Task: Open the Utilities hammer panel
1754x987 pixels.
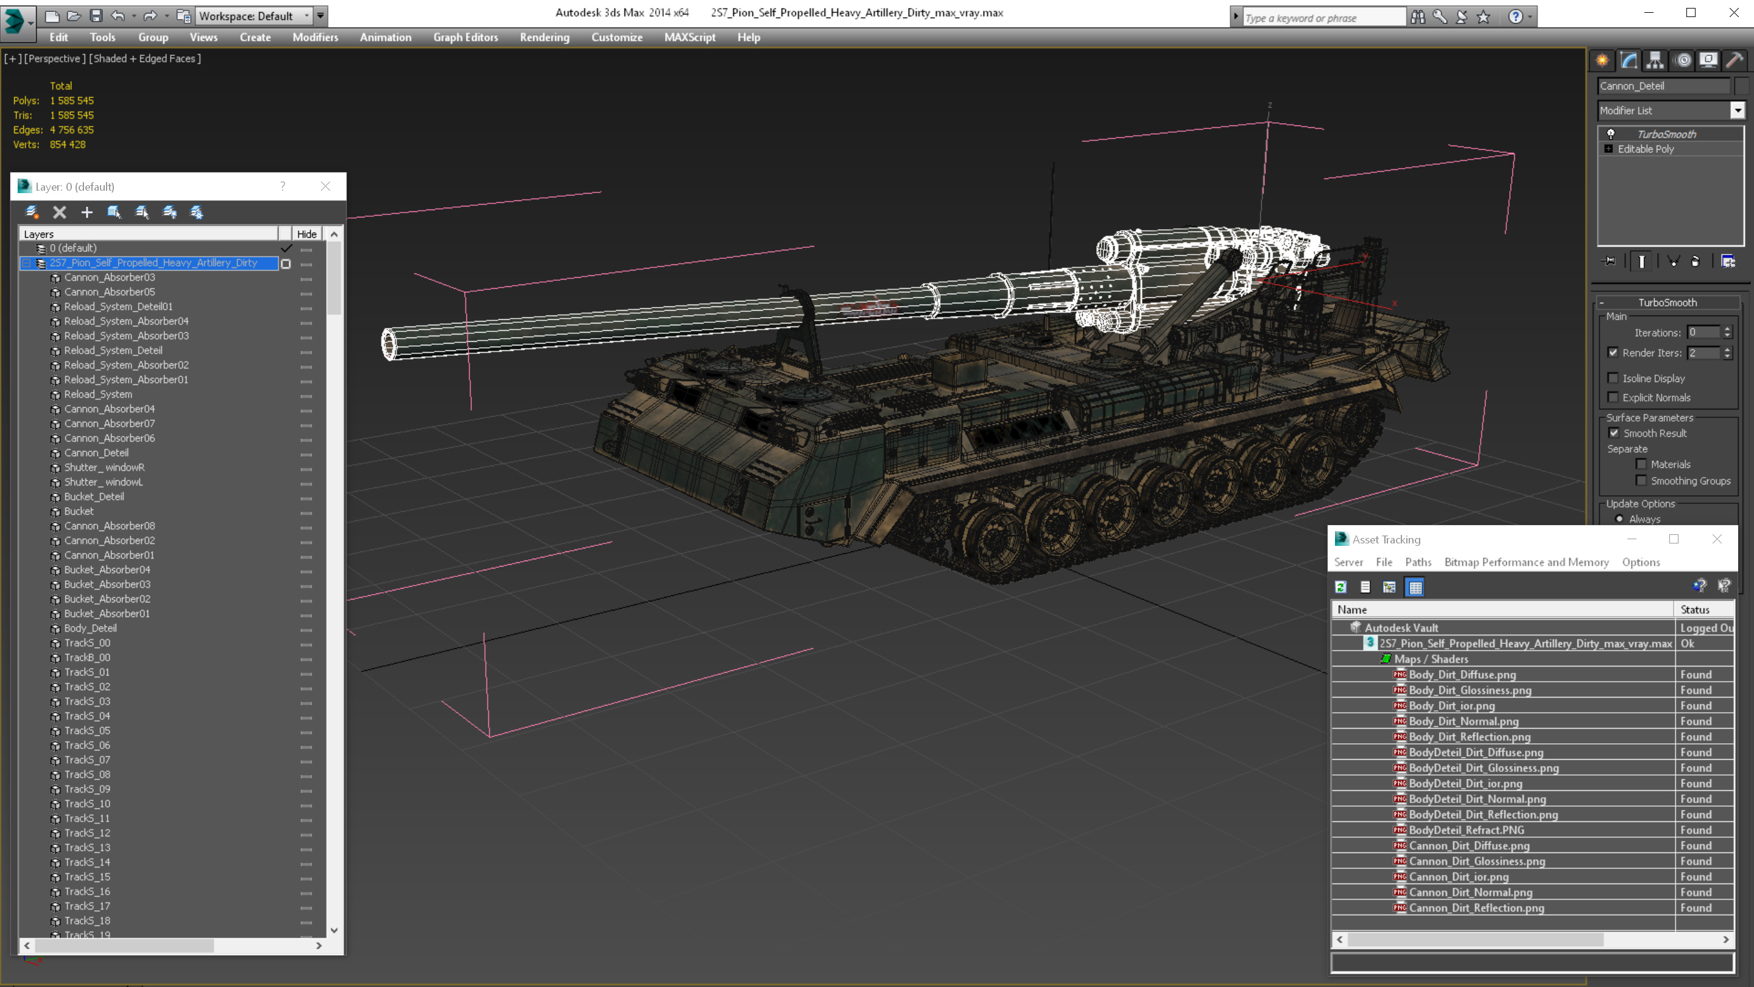Action: coord(1735,61)
